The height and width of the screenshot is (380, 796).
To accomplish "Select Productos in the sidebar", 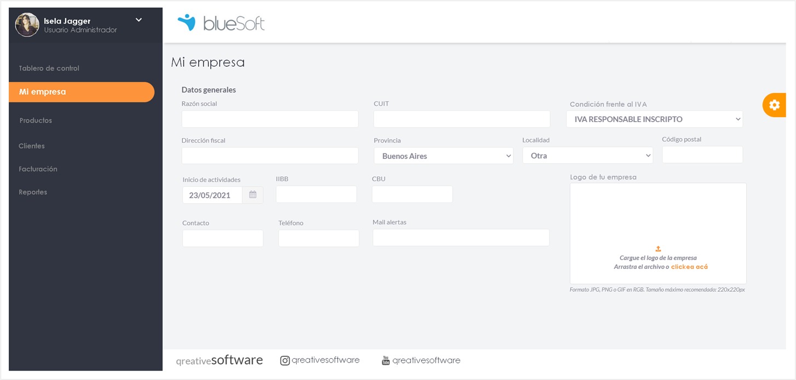I will coord(36,120).
